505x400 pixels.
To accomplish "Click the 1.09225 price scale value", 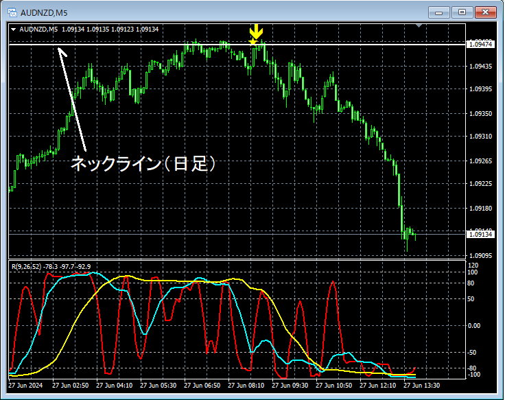I will [480, 184].
